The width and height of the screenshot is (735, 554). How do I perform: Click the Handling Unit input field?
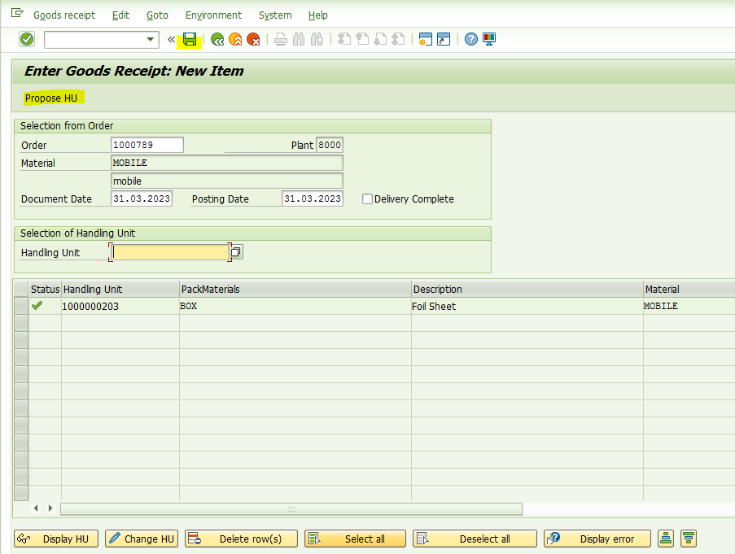pyautogui.click(x=170, y=252)
